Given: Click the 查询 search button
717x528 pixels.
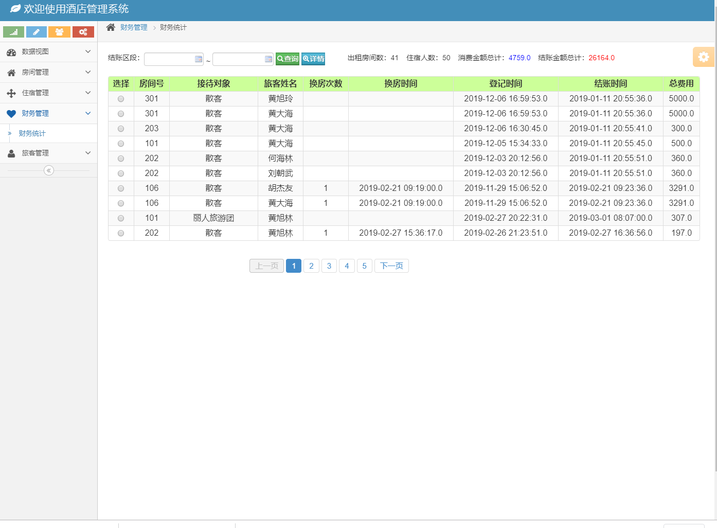Looking at the screenshot, I should (287, 59).
